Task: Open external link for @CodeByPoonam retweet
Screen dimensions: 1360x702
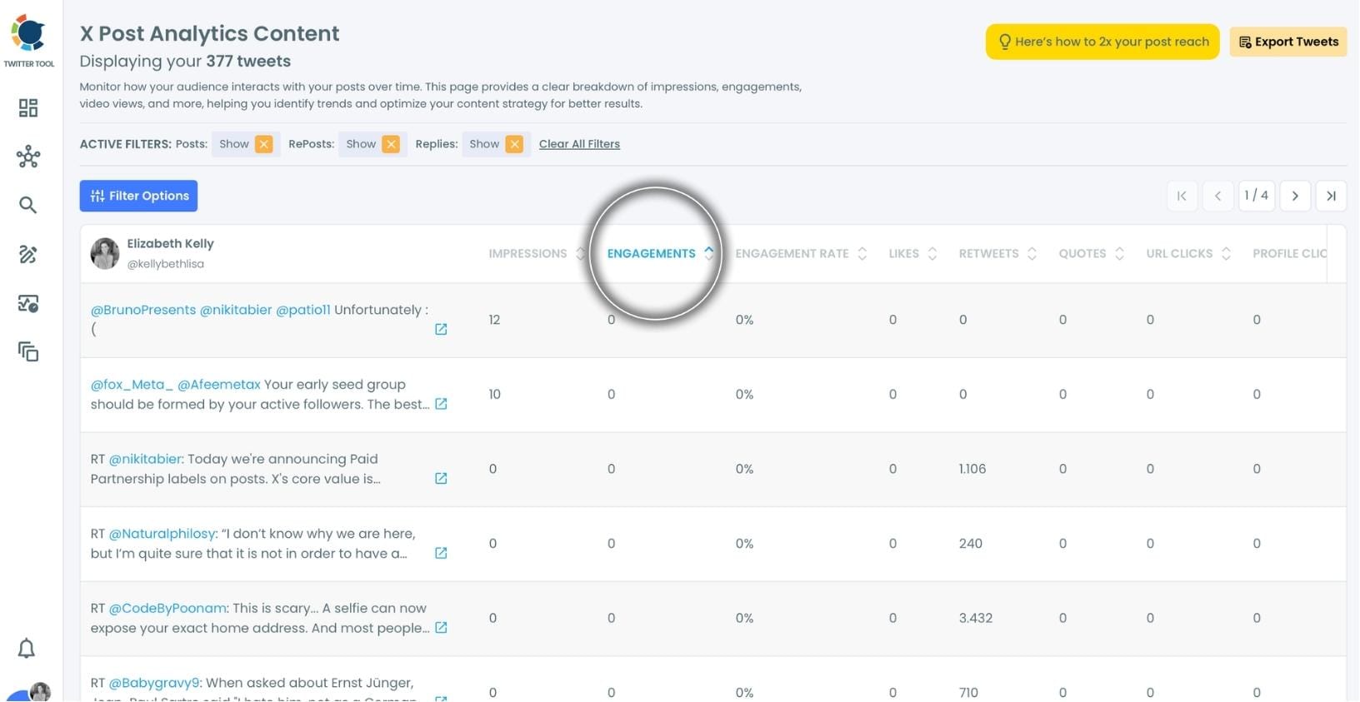Action: click(x=441, y=628)
